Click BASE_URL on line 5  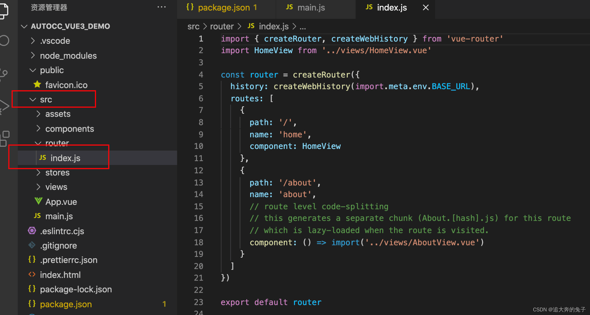451,86
